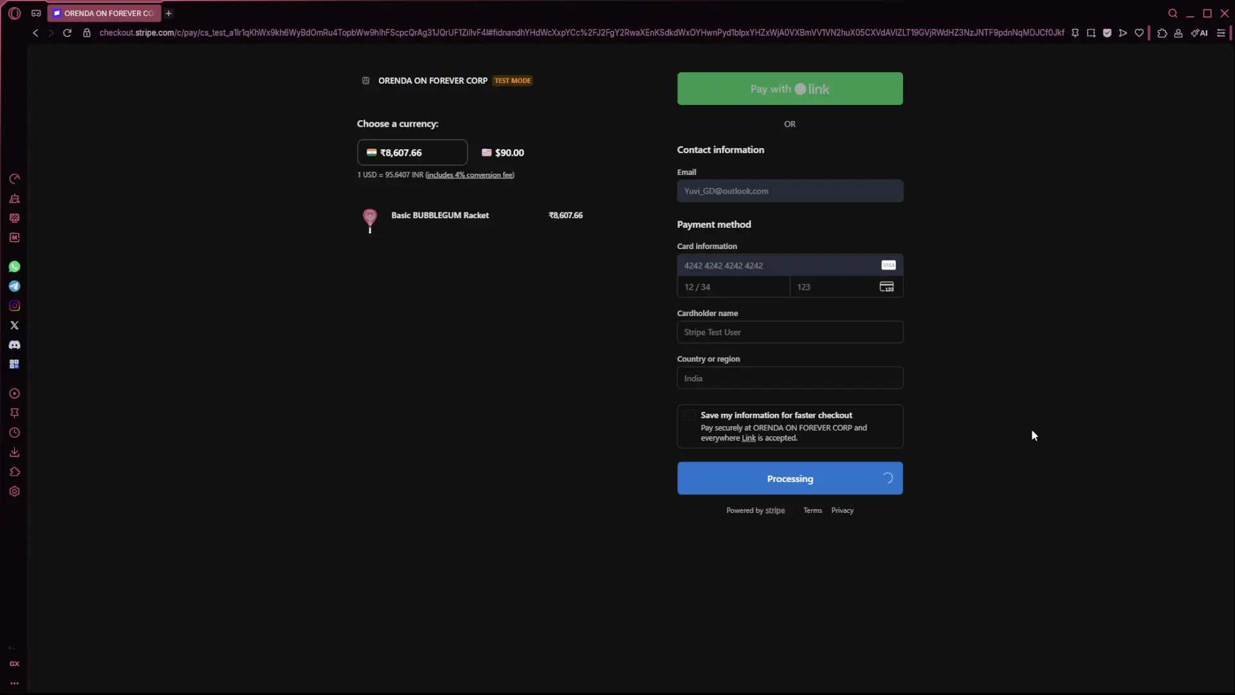This screenshot has height=695, width=1235.
Task: Choose the ₹8,607.66 INR currency option
Action: click(412, 153)
